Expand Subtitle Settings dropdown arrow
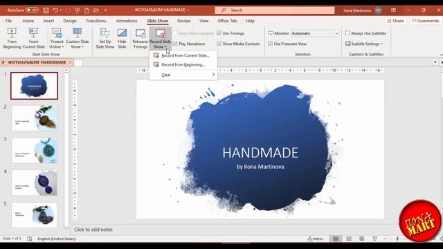 (x=381, y=44)
